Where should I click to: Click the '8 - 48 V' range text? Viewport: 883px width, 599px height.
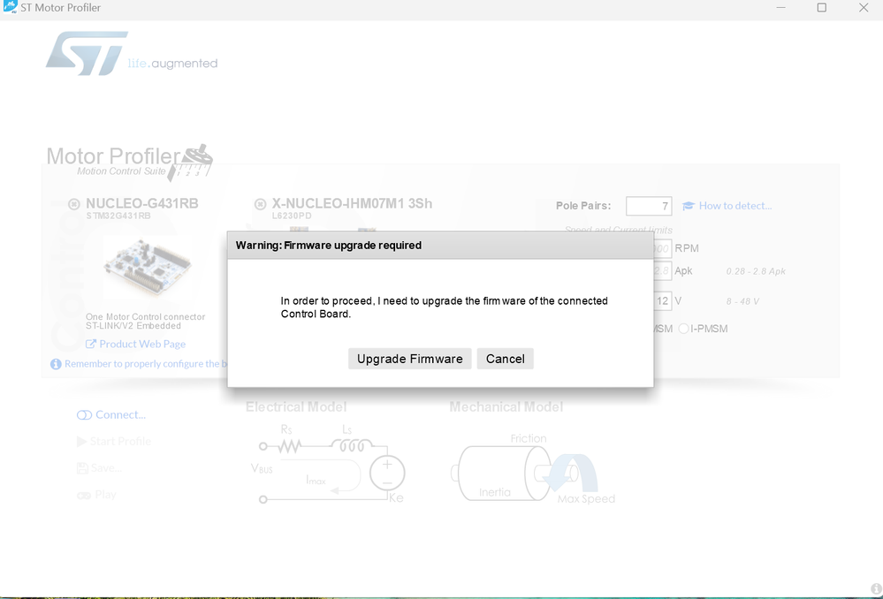coord(742,302)
